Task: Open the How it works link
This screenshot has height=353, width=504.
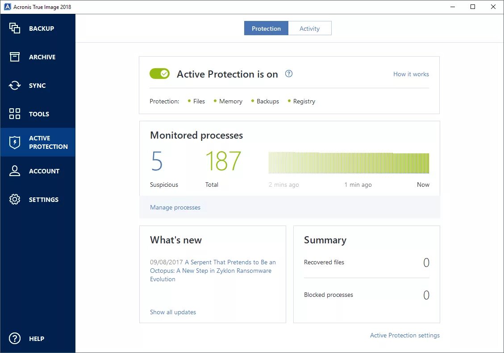Action: [x=411, y=74]
